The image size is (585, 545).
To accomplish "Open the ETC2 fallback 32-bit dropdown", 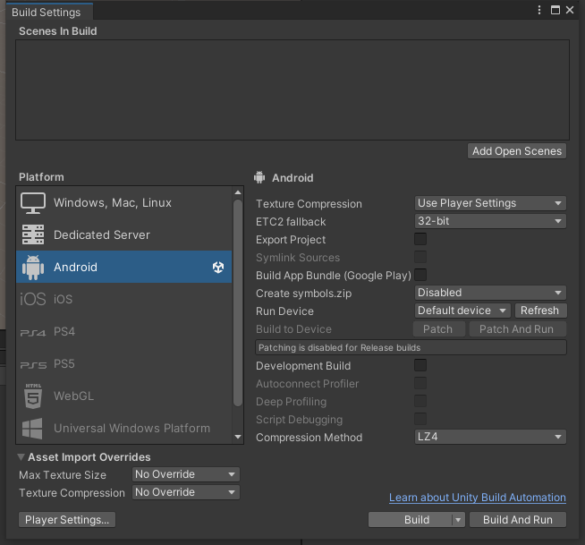I will click(490, 221).
